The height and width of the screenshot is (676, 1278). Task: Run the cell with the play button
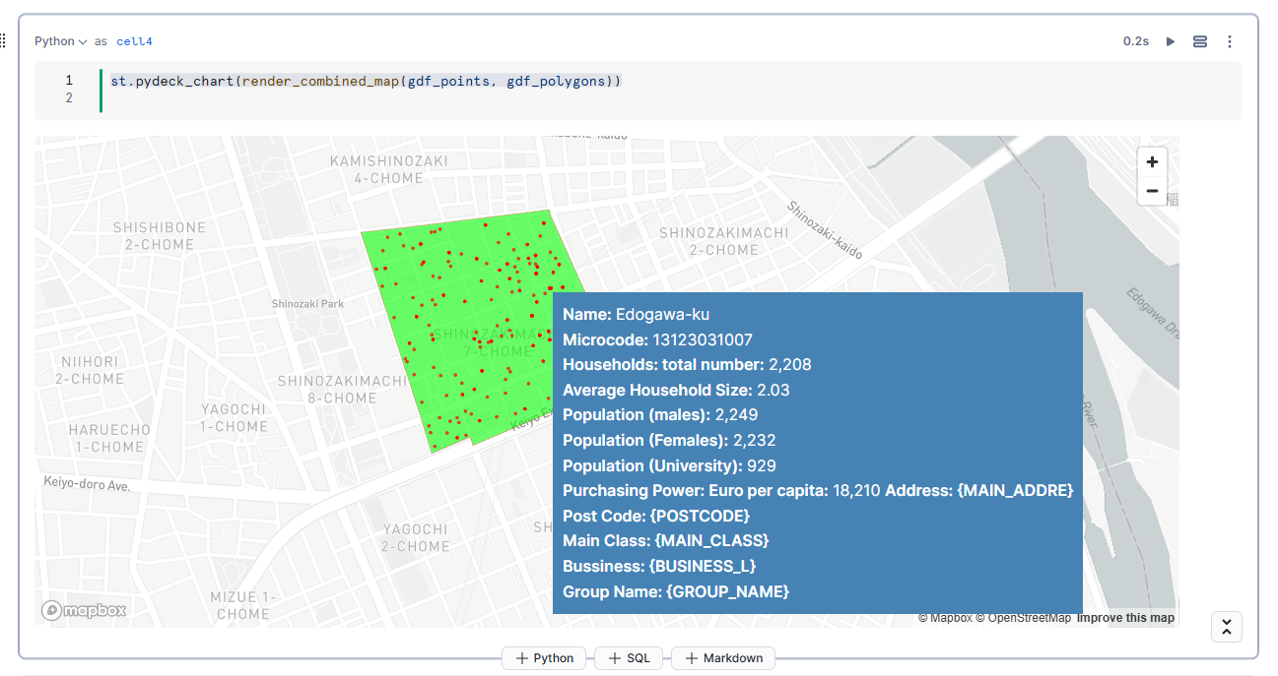(x=1171, y=41)
